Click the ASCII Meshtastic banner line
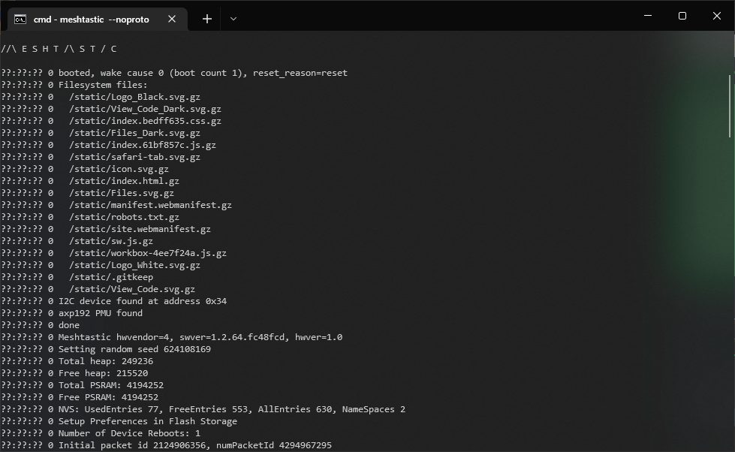 pyautogui.click(x=59, y=49)
